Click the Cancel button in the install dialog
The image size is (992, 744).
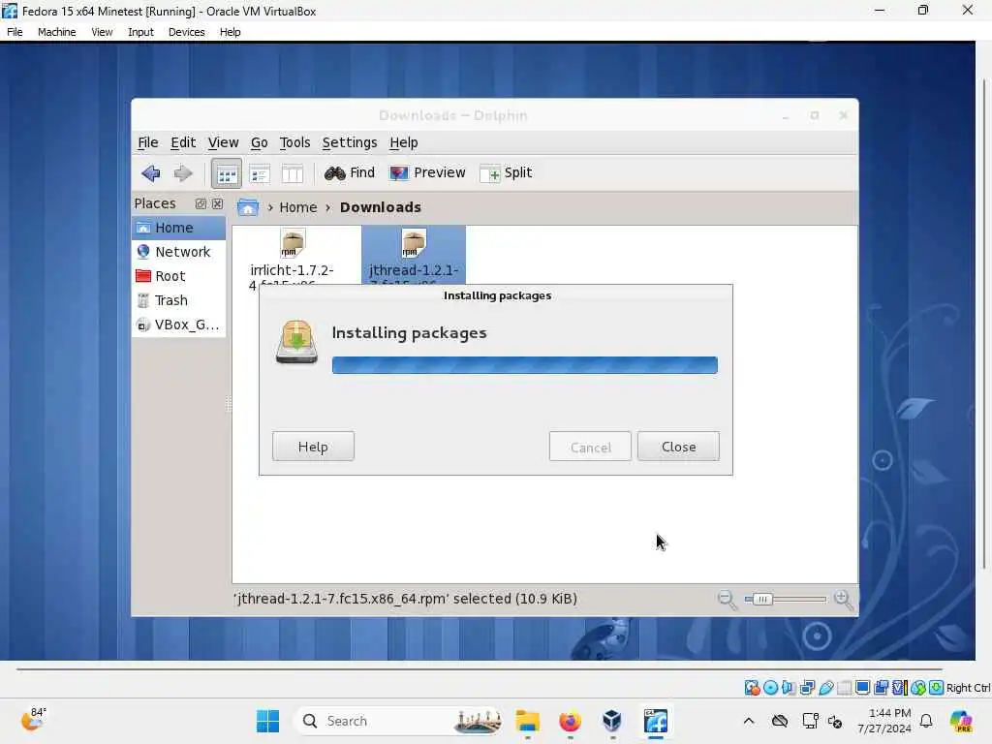point(590,447)
